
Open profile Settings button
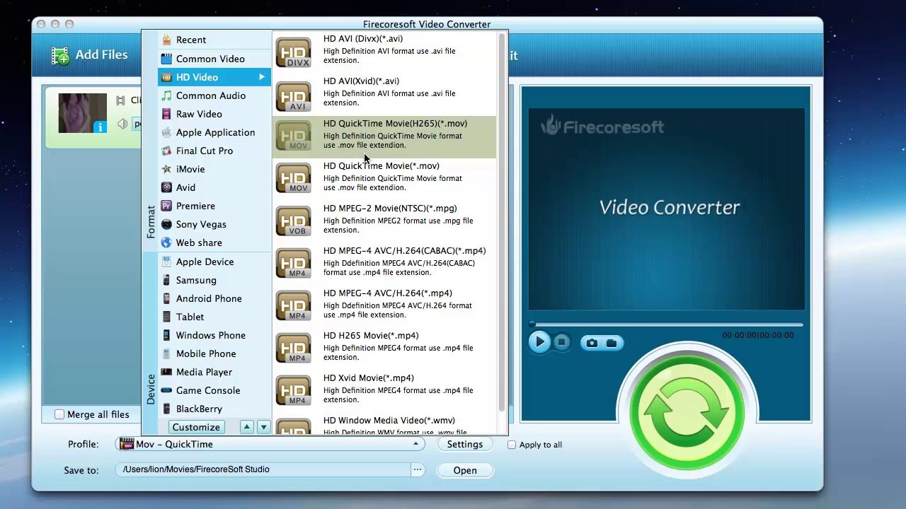pyautogui.click(x=464, y=444)
